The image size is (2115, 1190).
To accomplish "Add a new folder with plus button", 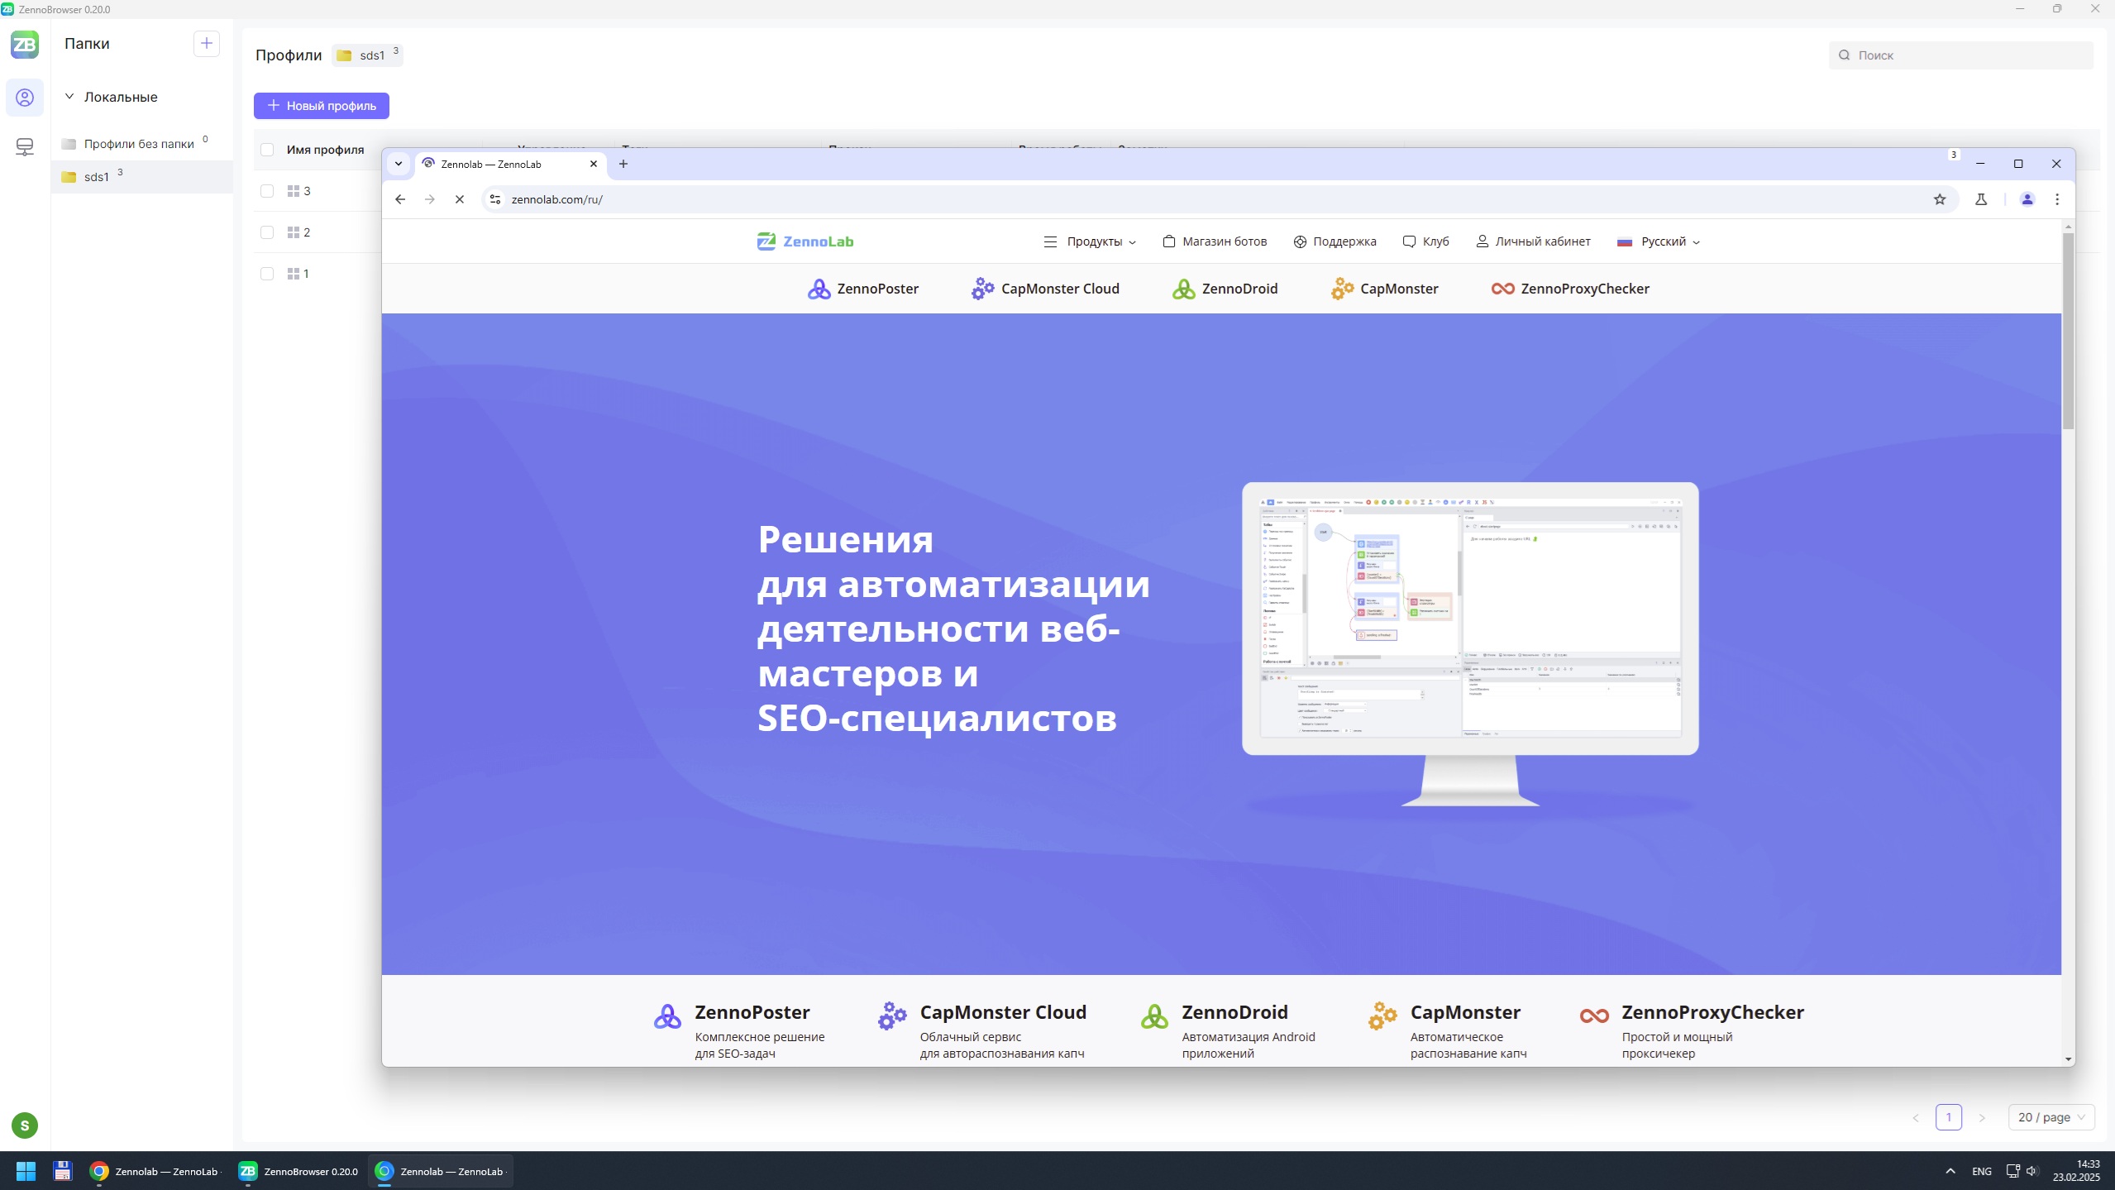I will (207, 43).
